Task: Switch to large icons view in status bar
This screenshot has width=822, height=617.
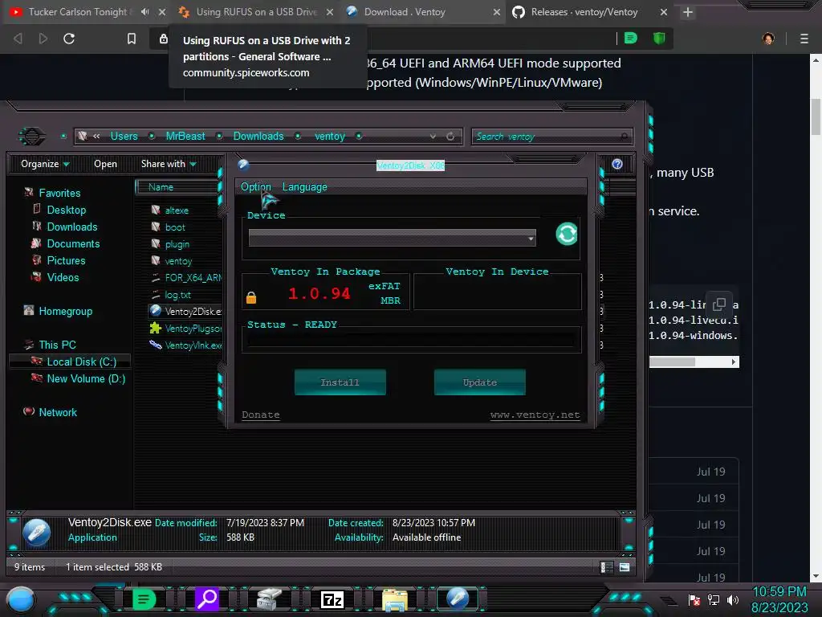Action: [x=625, y=567]
